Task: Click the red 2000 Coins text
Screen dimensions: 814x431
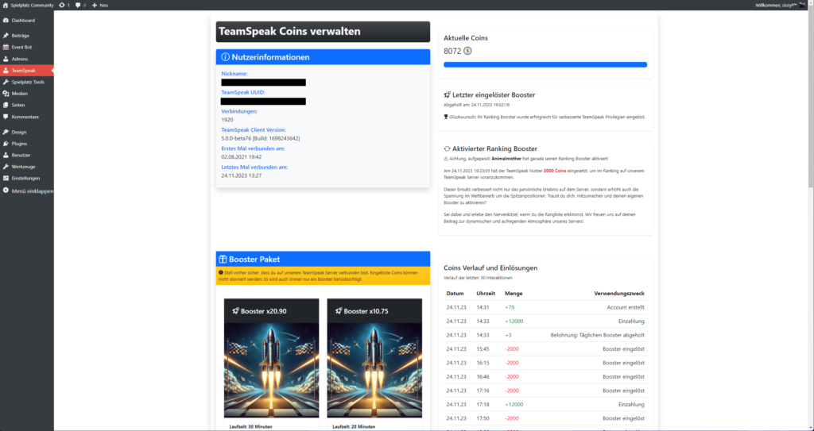Action: [556, 171]
